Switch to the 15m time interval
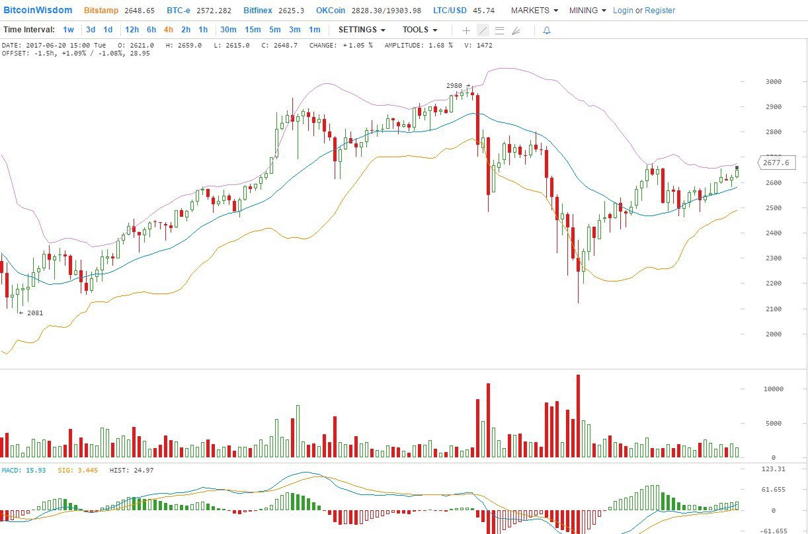This screenshot has width=808, height=534. (253, 30)
